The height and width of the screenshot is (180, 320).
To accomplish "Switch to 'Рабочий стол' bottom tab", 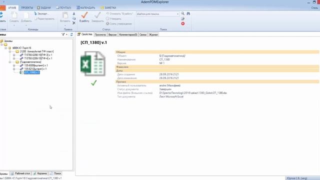I will pos(20,173).
